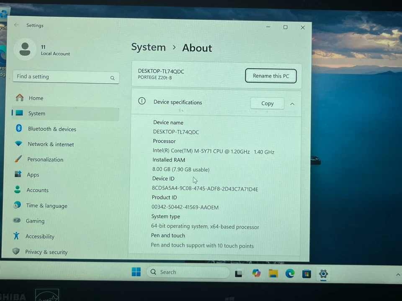Viewport: 402px width, 301px height.
Task: Click the Local Account label
Action: [x=55, y=54]
